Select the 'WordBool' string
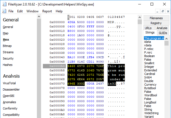 [151, 95]
